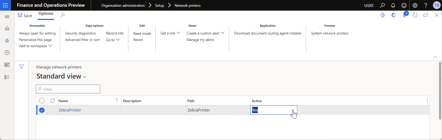Select all rows header circle

pos(42,101)
